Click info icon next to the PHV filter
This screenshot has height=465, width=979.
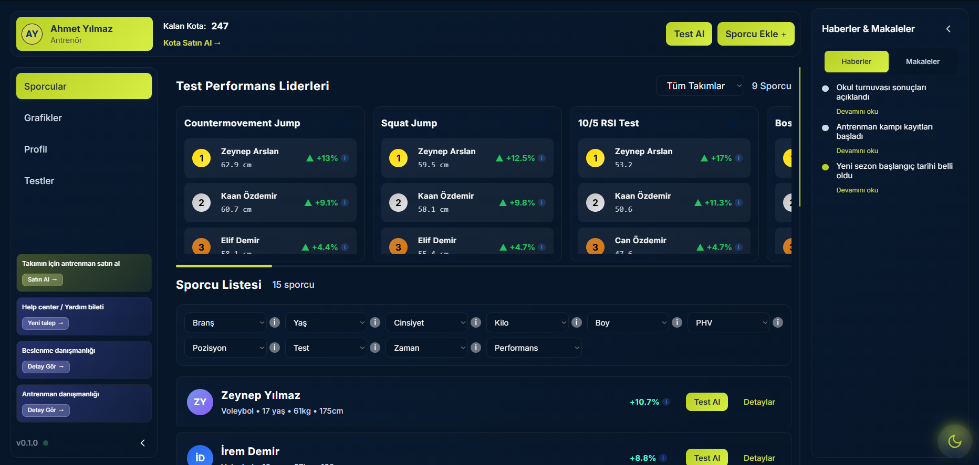[778, 322]
